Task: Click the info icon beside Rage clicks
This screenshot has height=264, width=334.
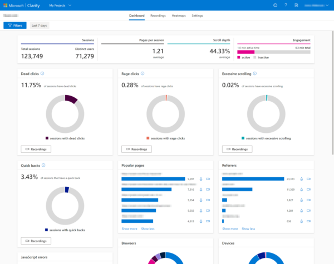Action: [x=143, y=73]
